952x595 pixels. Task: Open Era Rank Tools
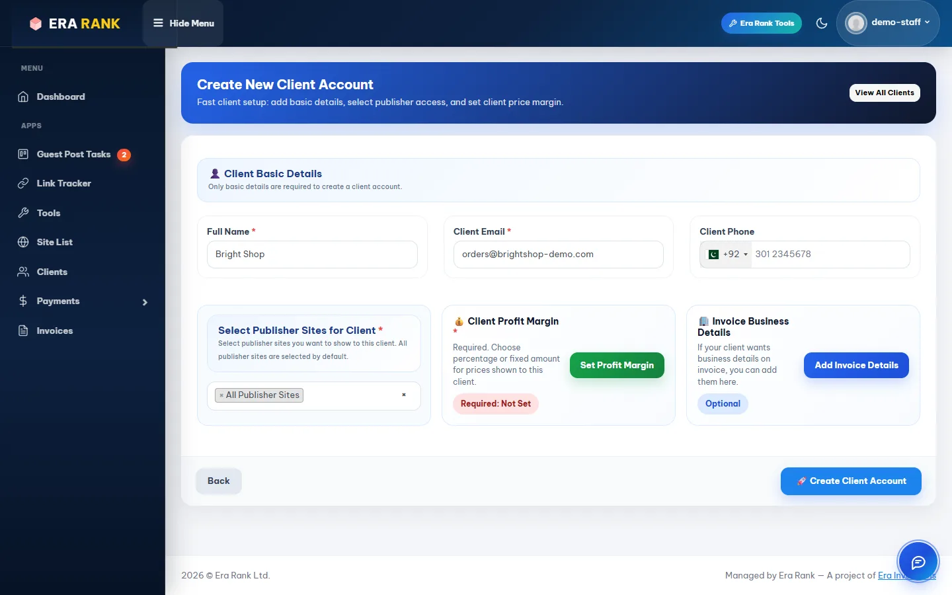762,23
